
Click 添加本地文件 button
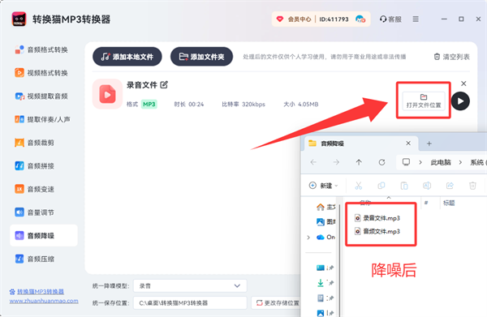[x=127, y=57]
